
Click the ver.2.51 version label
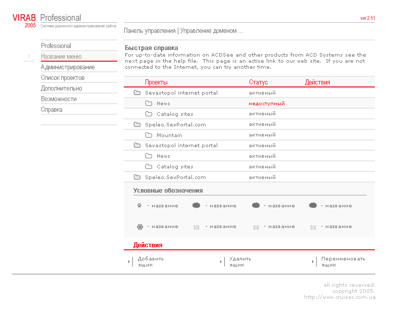tap(368, 18)
